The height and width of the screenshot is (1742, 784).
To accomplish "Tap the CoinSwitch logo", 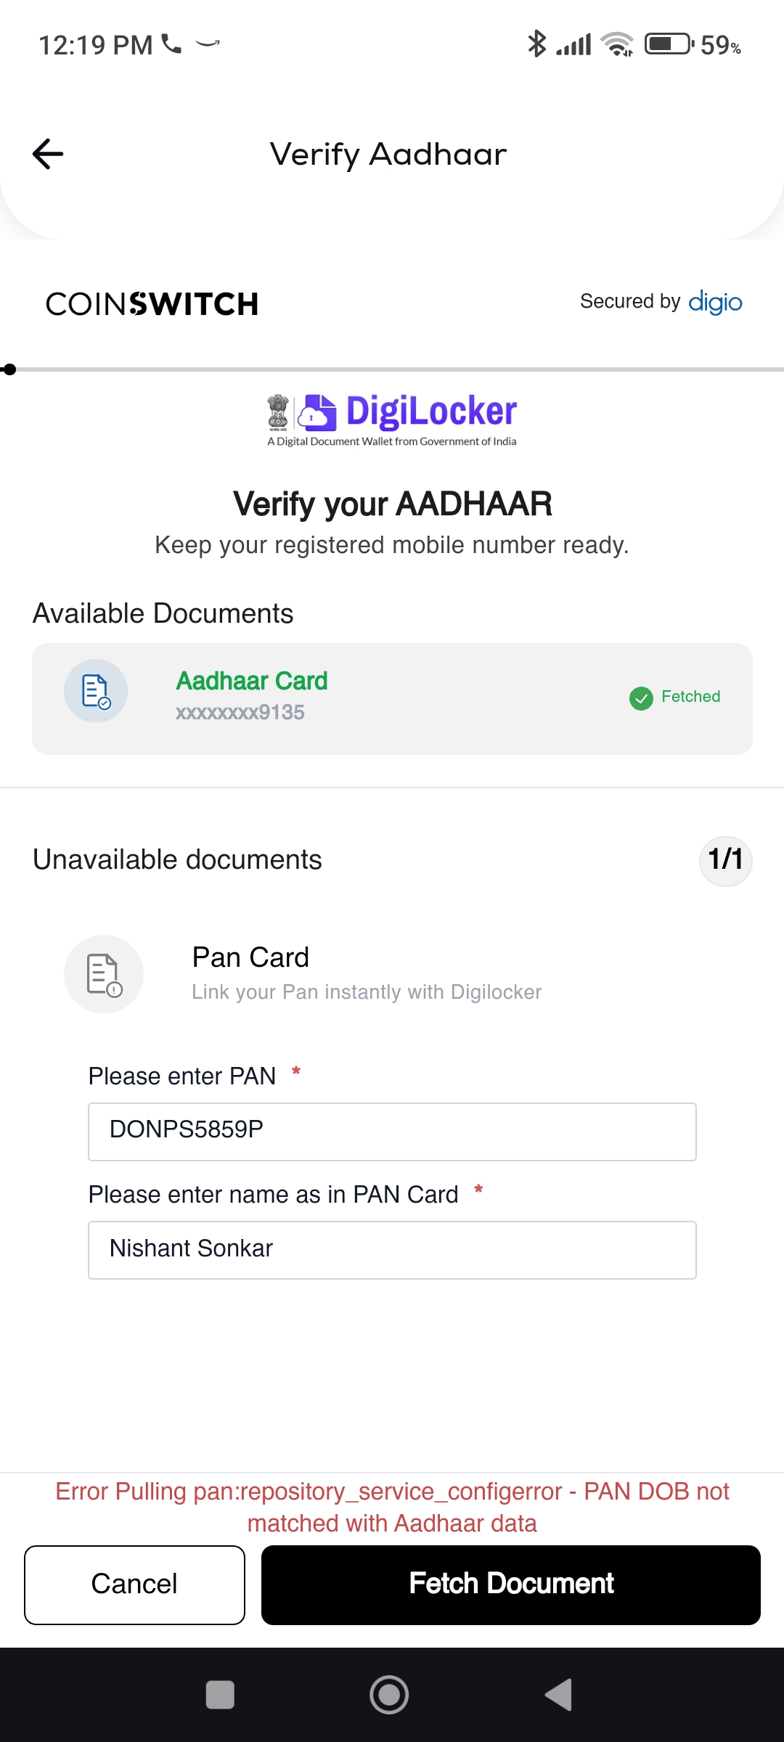I will [152, 304].
